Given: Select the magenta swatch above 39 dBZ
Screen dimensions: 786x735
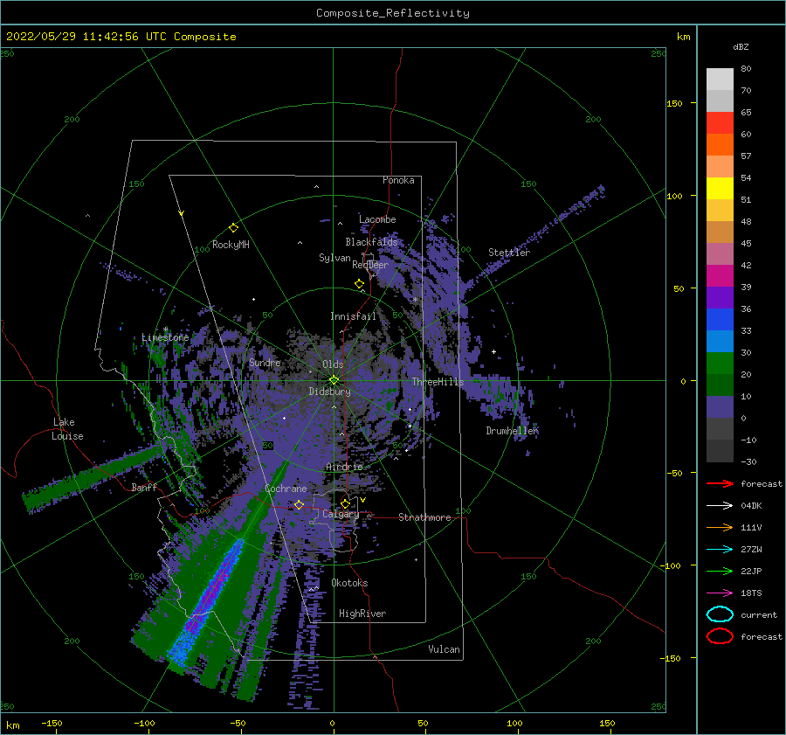Looking at the screenshot, I should (720, 276).
